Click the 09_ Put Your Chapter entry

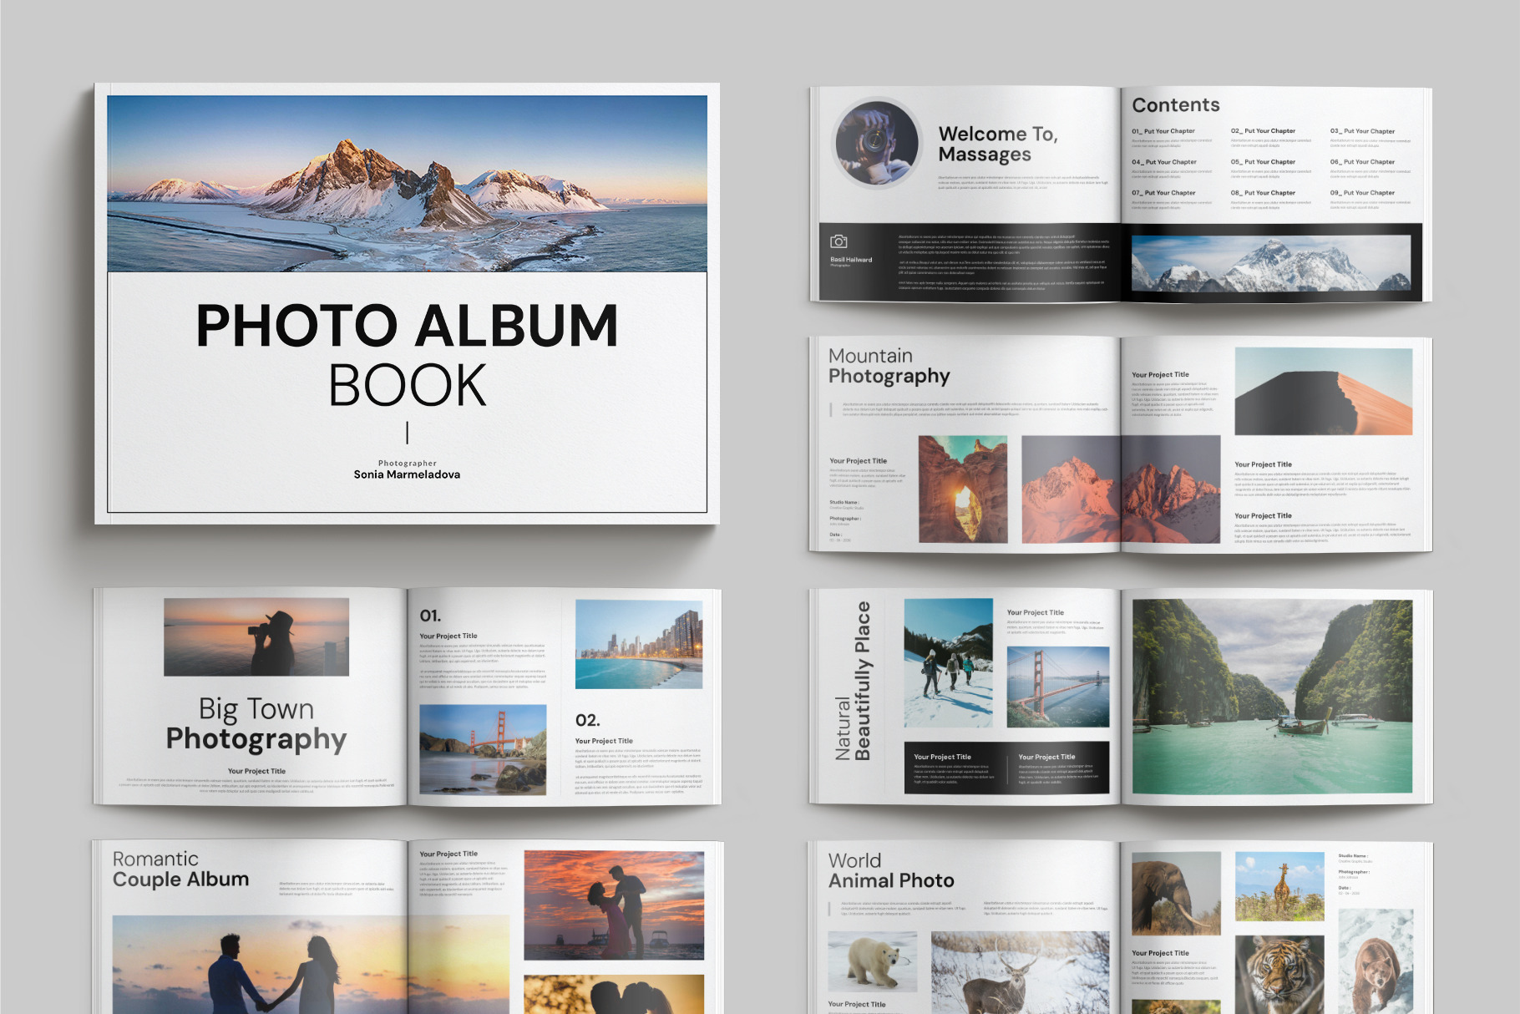click(x=1362, y=193)
